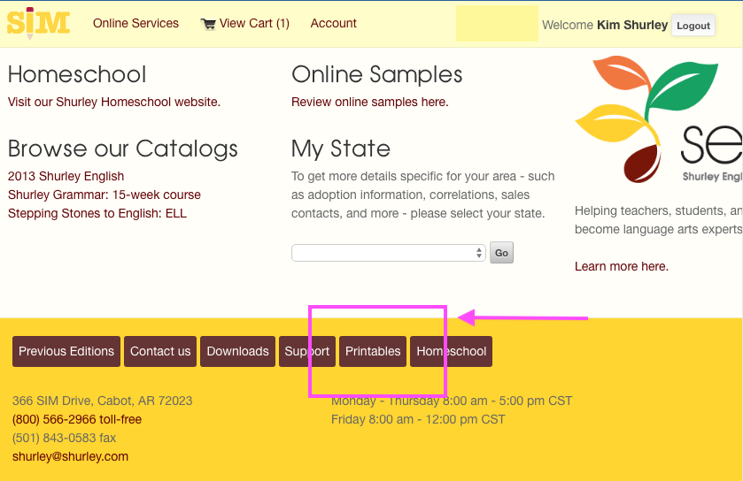Click the shopping cart icon
The image size is (743, 481).
click(x=208, y=24)
